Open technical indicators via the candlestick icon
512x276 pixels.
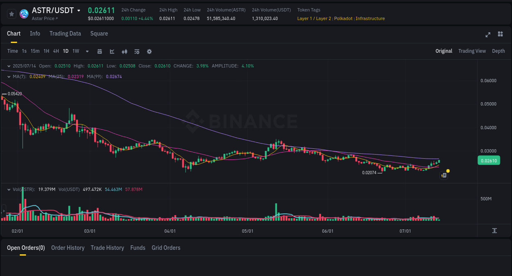125,51
